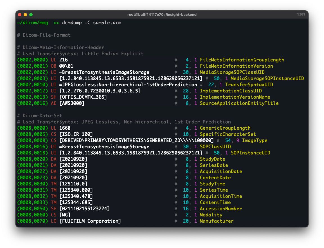Click JPEGLossless:Non-hierarchical-1stOrderPrediction value

[x=128, y=85]
